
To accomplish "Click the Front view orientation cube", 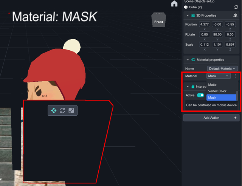I will tap(158, 21).
